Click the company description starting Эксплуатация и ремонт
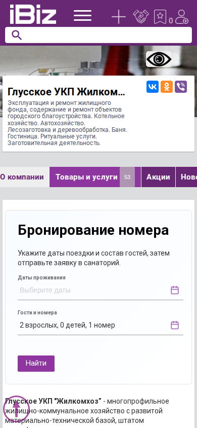The width and height of the screenshot is (197, 428). 67,123
